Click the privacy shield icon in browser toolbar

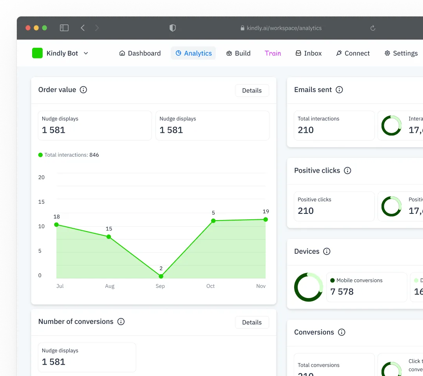[x=172, y=28]
